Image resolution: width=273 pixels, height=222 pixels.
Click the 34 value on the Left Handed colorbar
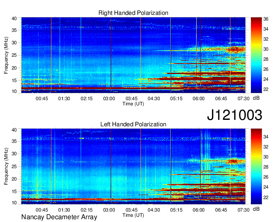click(266, 137)
